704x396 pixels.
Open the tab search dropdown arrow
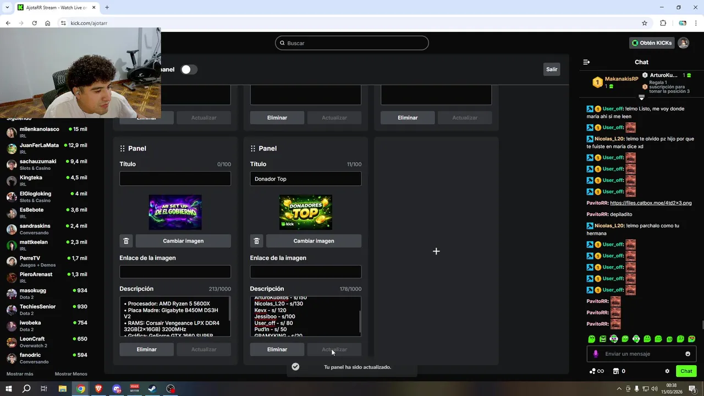click(7, 7)
